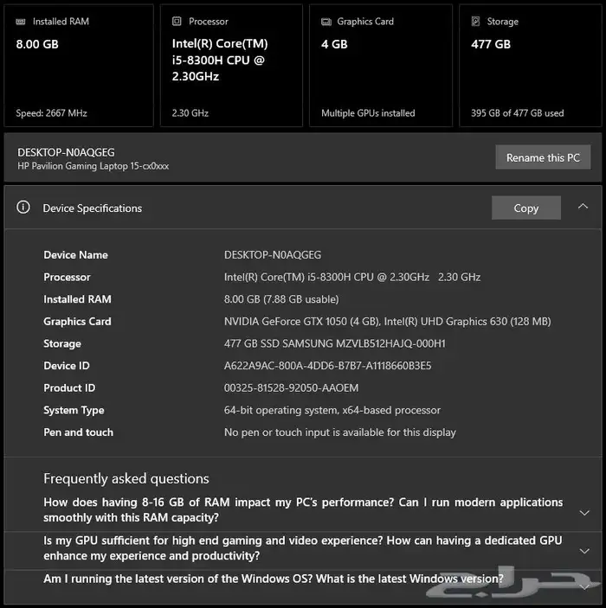Viewport: 606px width, 608px height.
Task: Click the Device Specifications section title
Action: [93, 208]
